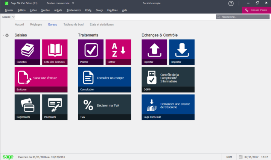Click the Saisir une écriture tile
The width and height of the screenshot is (271, 160).
point(41,80)
